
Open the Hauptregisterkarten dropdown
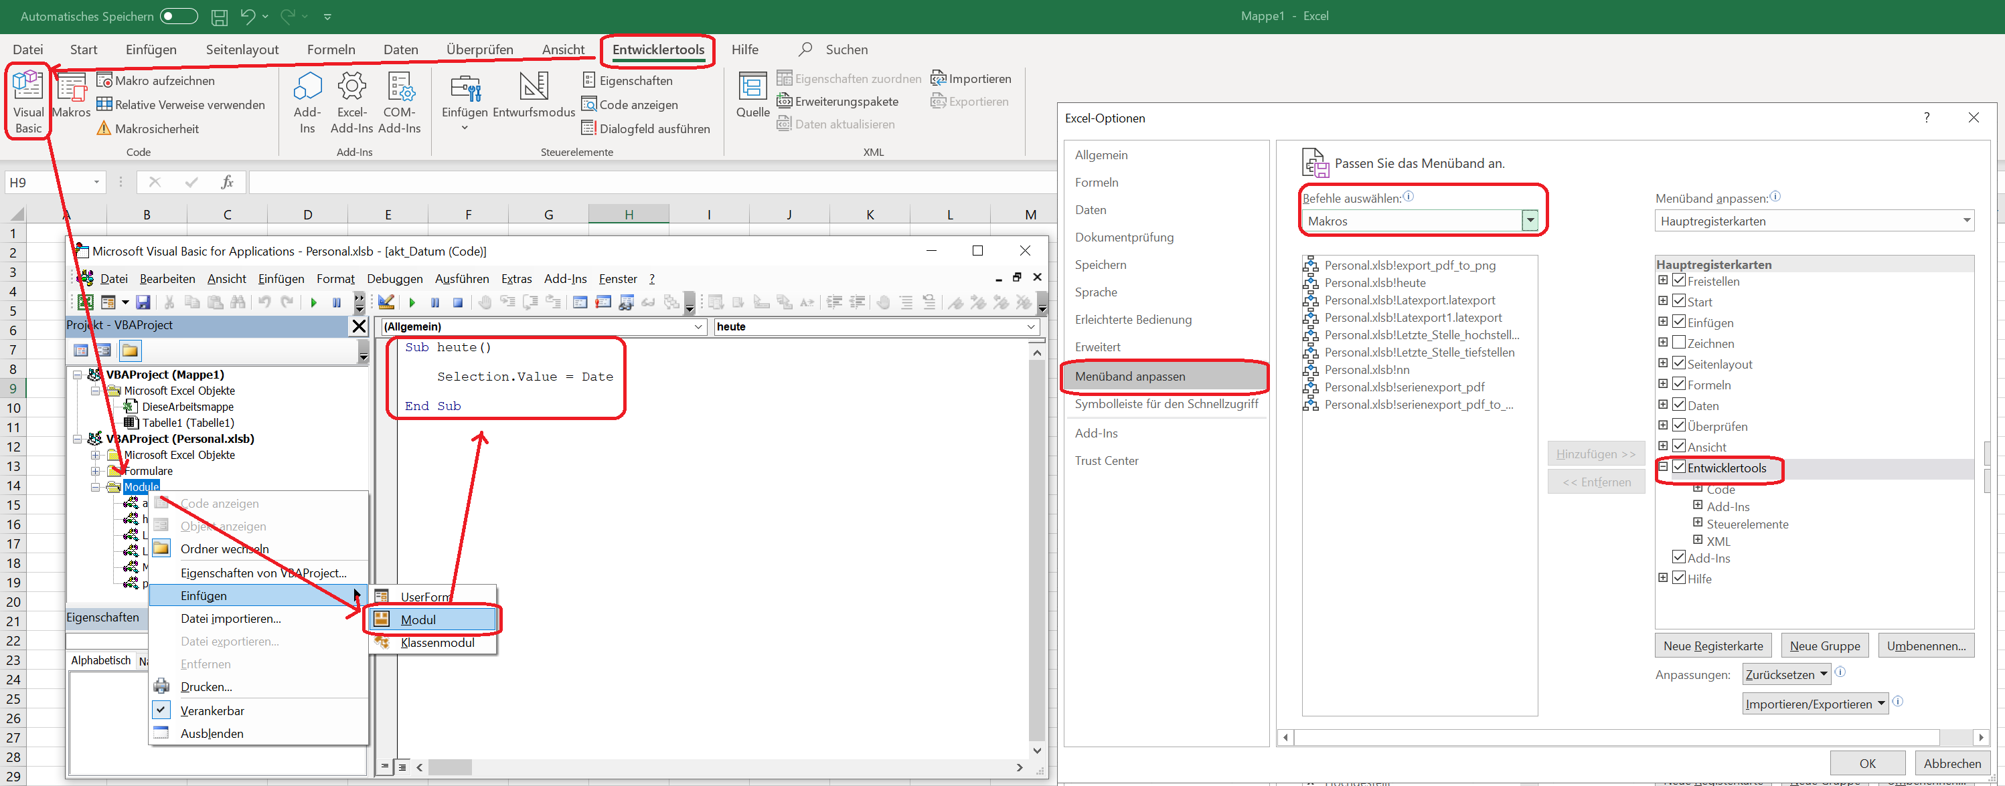1967,221
